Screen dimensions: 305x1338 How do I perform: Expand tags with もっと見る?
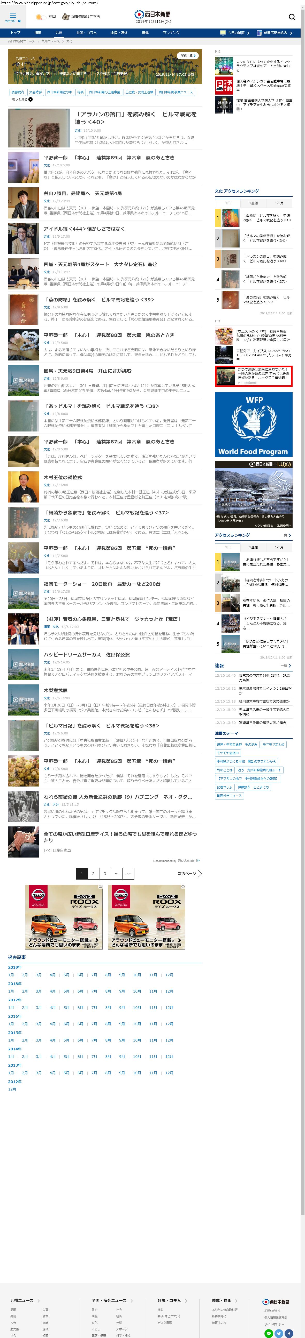point(22,99)
